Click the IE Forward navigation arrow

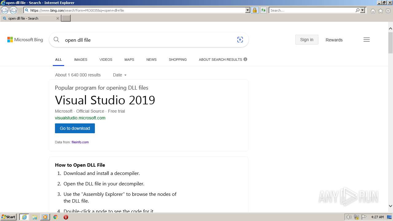pyautogui.click(x=13, y=10)
